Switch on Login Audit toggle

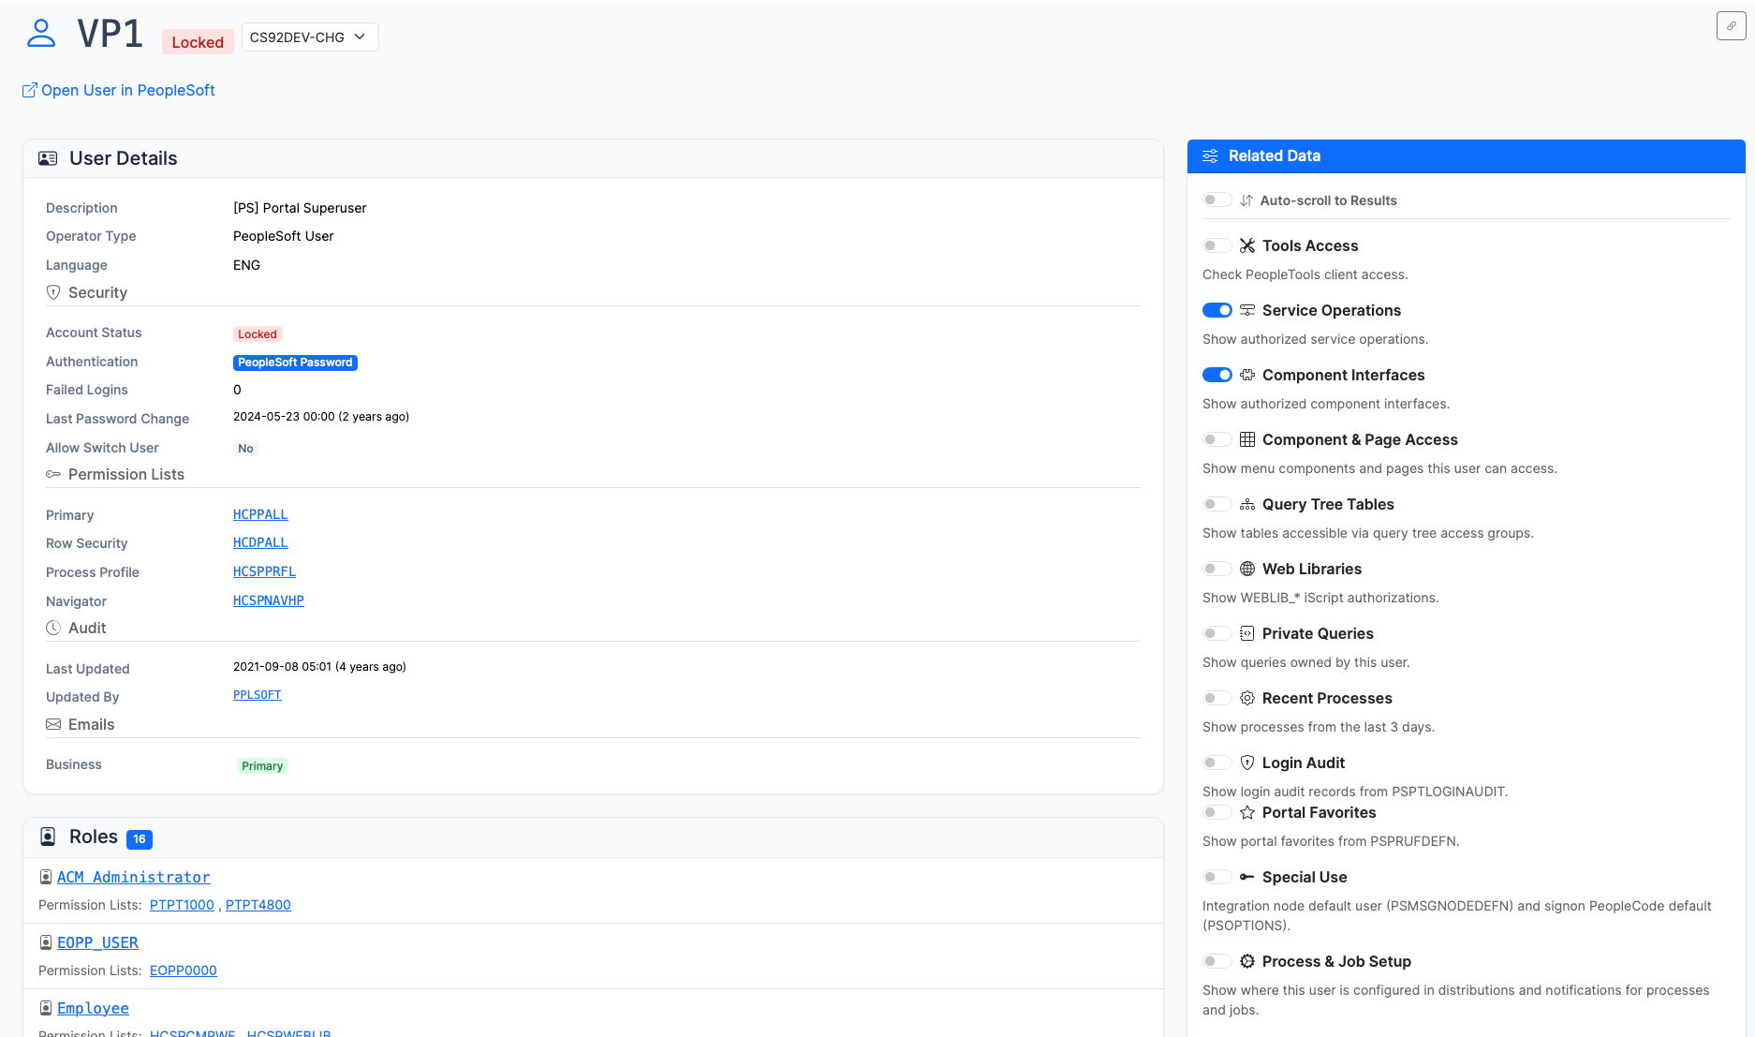[1217, 763]
